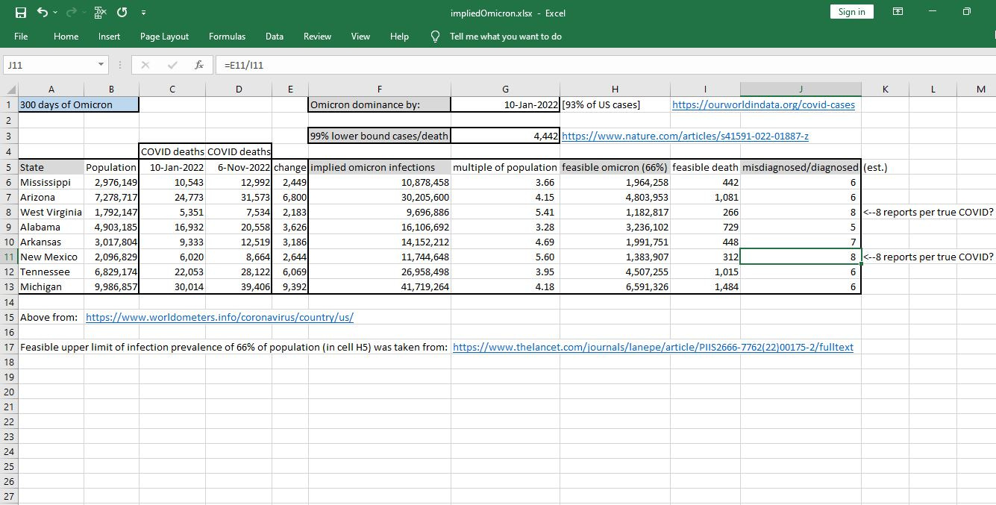Click the Save icon in Quick Access Toolbar
996x505 pixels.
click(x=20, y=12)
